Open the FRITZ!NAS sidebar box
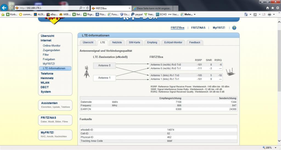The image size is (281, 150). 55,120
